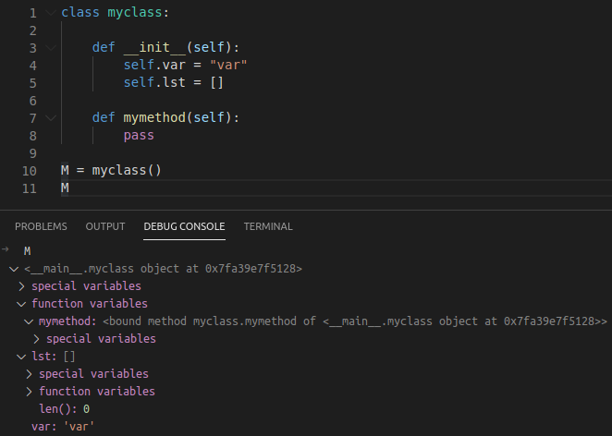The width and height of the screenshot is (612, 436).
Task: Collapse the lst list entry
Action: click(22, 357)
